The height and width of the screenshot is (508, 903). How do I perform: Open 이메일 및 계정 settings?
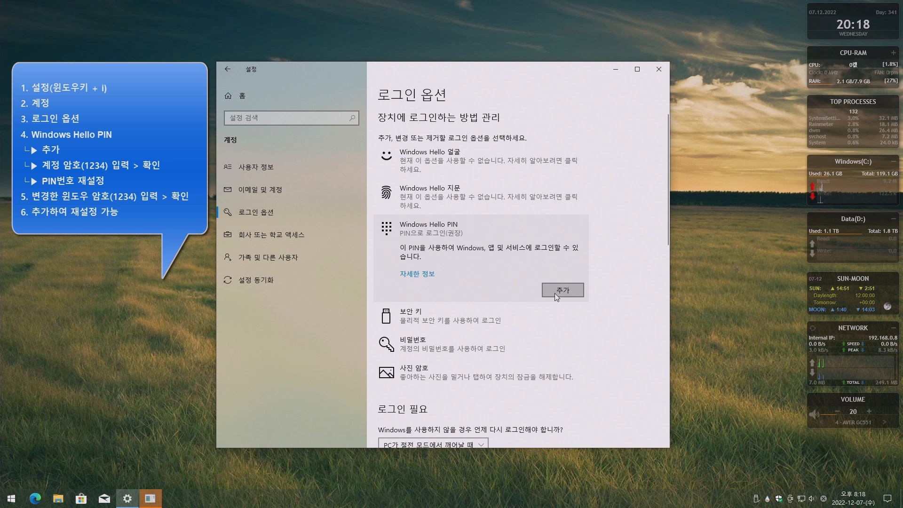(260, 190)
